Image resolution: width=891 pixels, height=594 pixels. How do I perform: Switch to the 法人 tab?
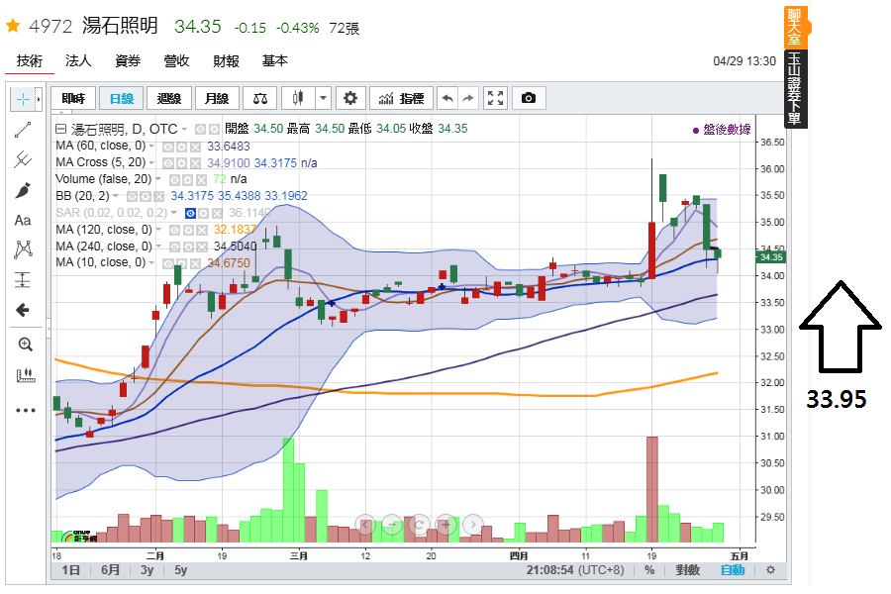click(78, 60)
